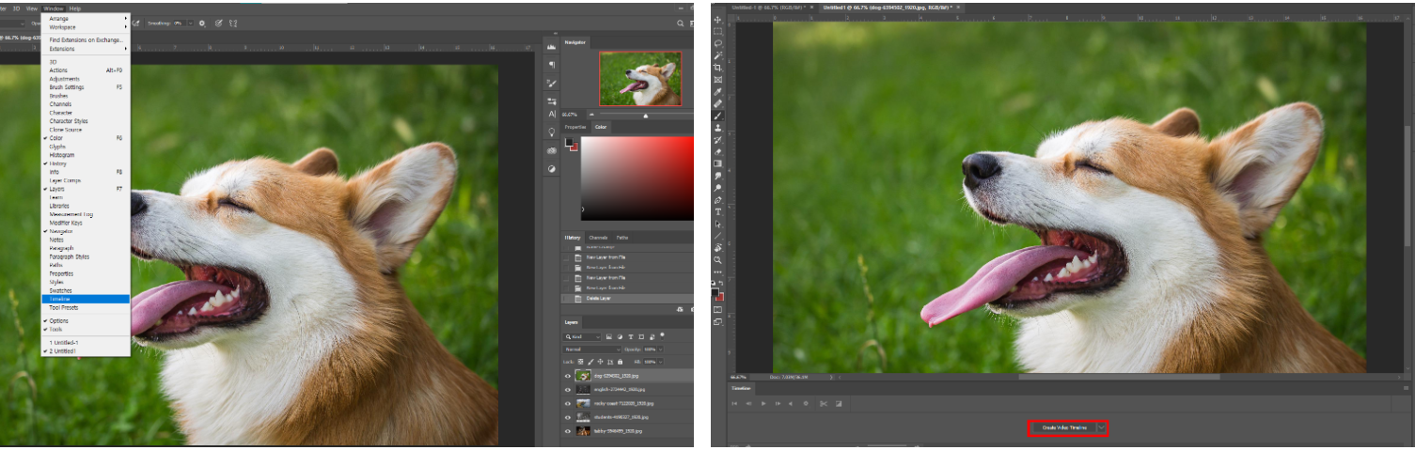Click the Create Video Timeline button
Image resolution: width=1415 pixels, height=450 pixels.
click(1063, 427)
